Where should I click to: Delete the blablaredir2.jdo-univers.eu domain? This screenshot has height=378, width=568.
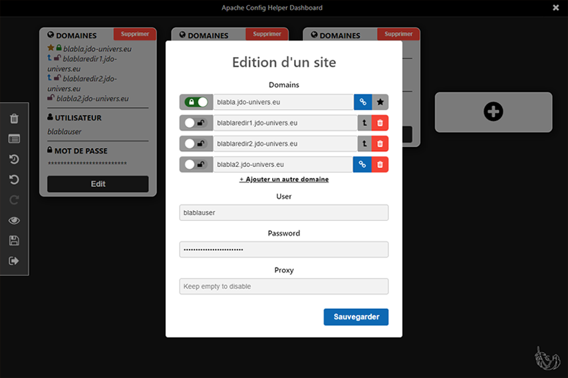pyautogui.click(x=380, y=144)
